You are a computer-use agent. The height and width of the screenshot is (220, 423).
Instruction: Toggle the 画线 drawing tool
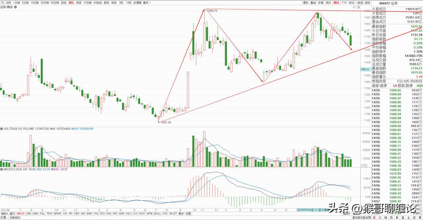click(x=336, y=2)
